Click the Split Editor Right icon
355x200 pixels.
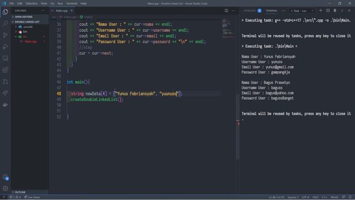click(226, 11)
